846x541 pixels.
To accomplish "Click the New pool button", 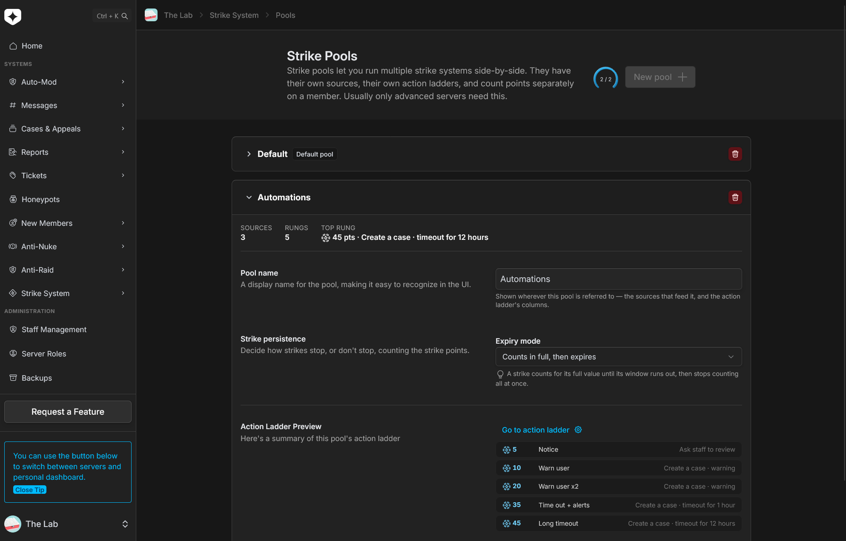I will 660,77.
